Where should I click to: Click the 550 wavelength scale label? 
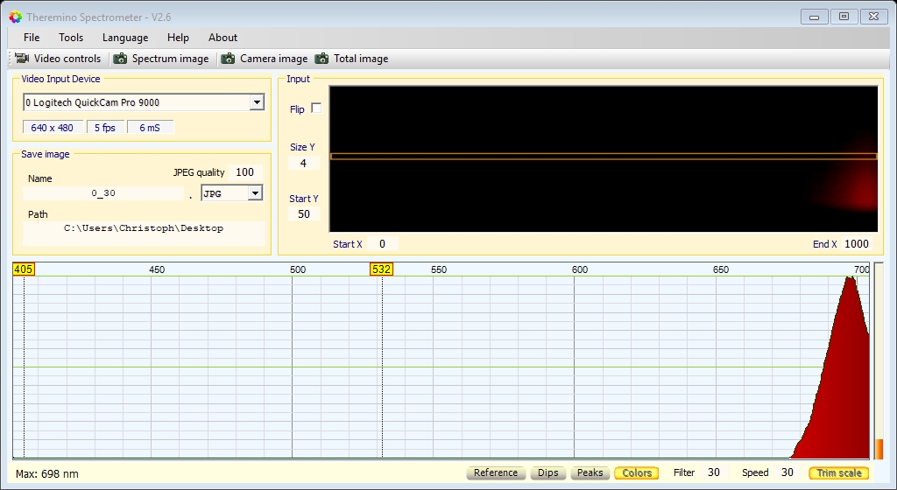point(439,269)
